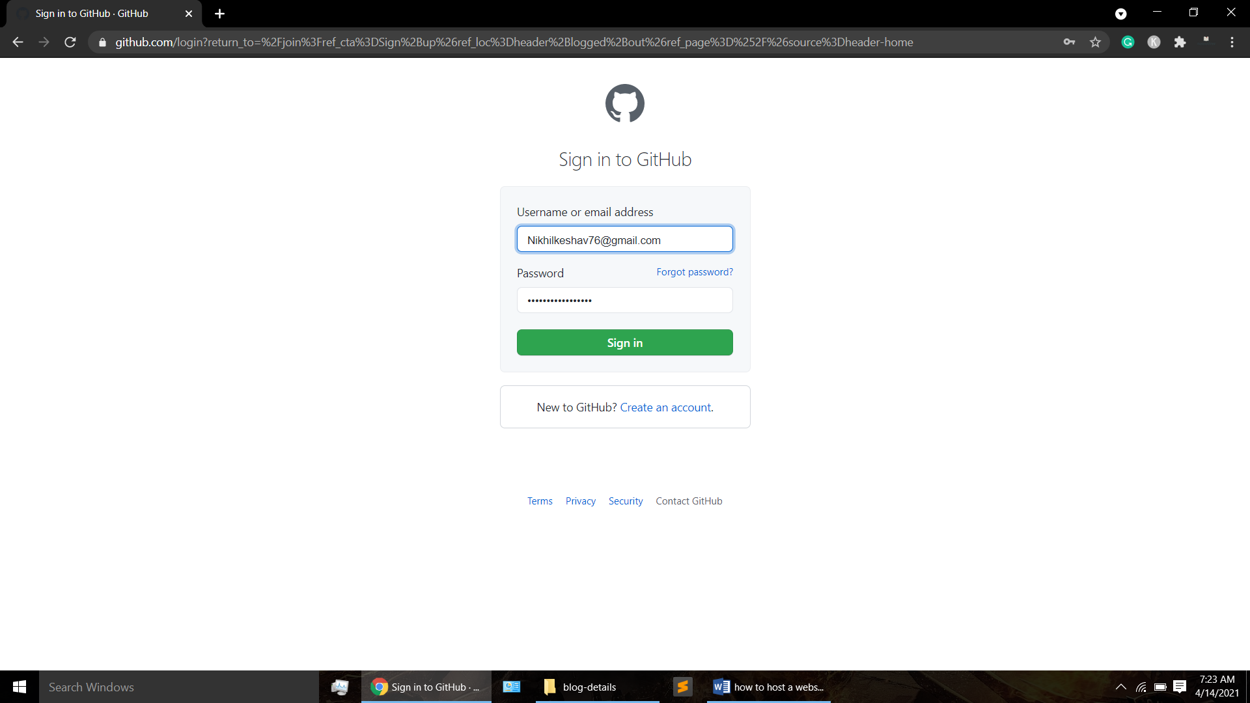
Task: Click the Create an account link
Action: click(x=665, y=407)
